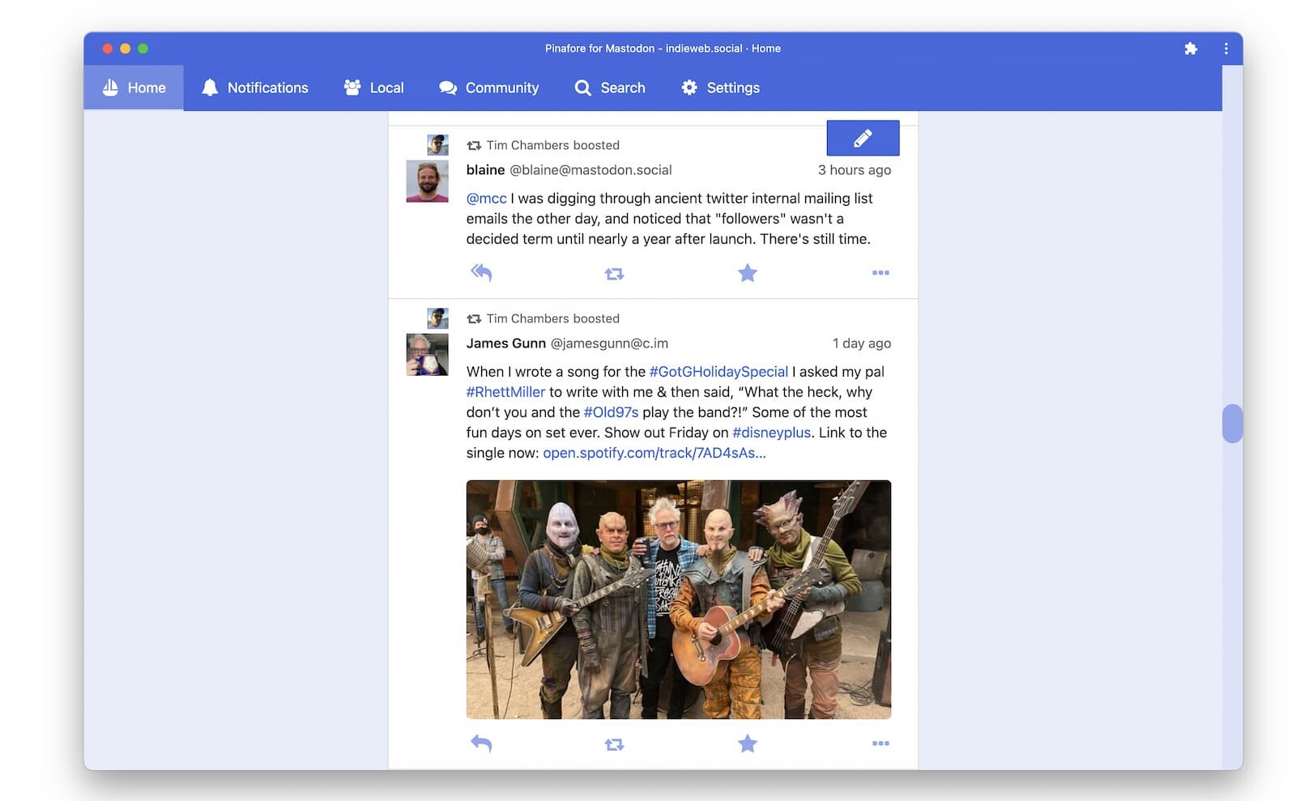The width and height of the screenshot is (1296, 801).
Task: Open the browser extensions puzzle icon
Action: point(1191,49)
